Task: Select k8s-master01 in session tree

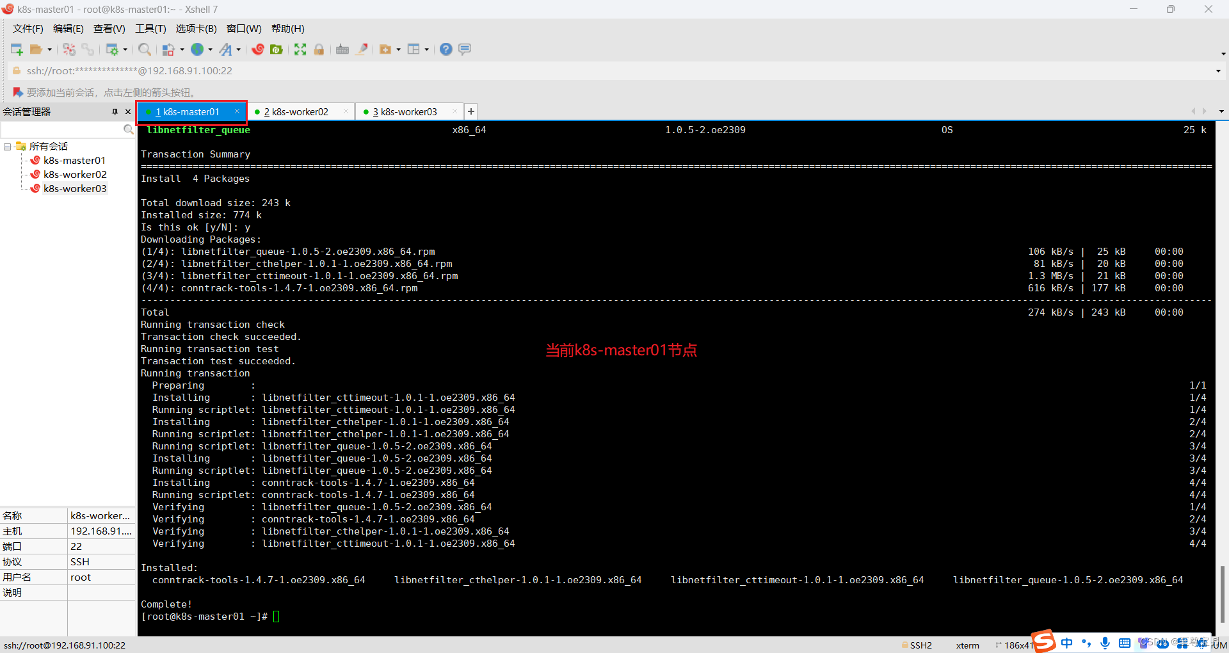Action: (74, 161)
